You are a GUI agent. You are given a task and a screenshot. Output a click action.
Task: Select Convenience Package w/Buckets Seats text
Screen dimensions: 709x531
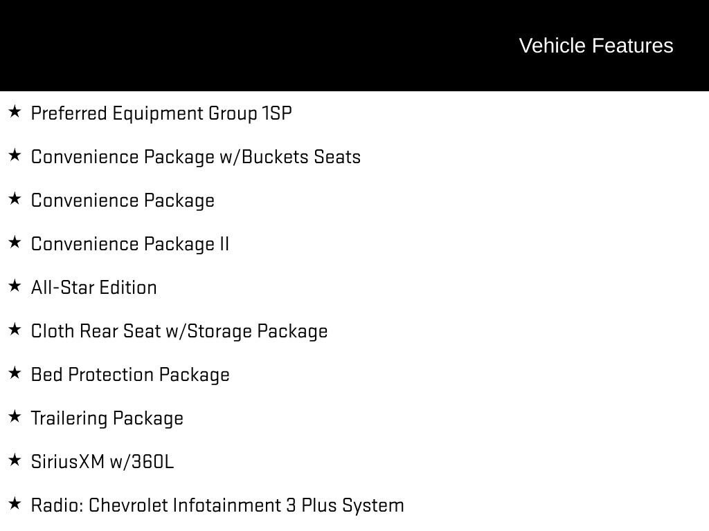pyautogui.click(x=196, y=157)
